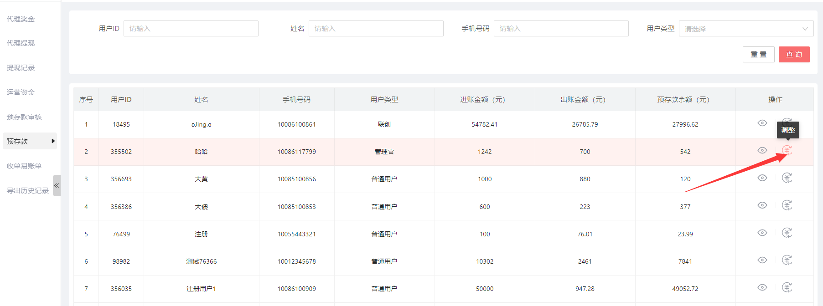Expand the 预存款 sidebar menu arrow
Image resolution: width=823 pixels, height=306 pixels.
pyautogui.click(x=53, y=141)
